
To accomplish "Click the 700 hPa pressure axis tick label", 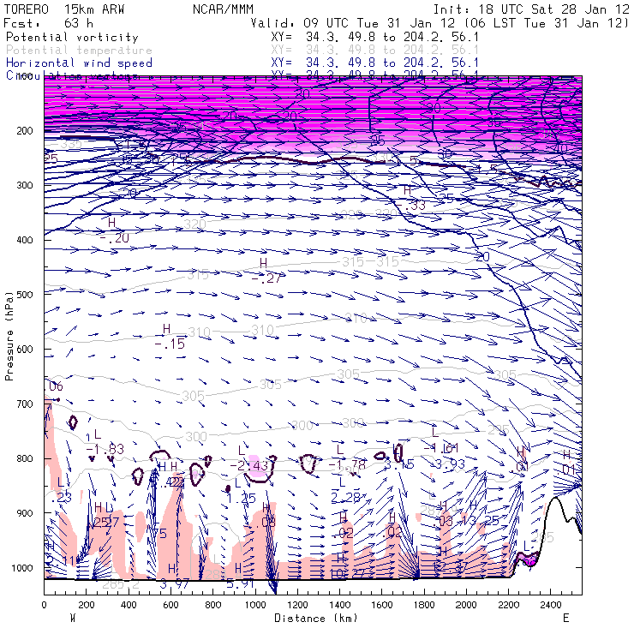I will coord(24,404).
